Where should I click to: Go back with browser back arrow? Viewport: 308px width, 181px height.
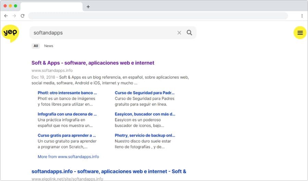(x=6, y=16)
